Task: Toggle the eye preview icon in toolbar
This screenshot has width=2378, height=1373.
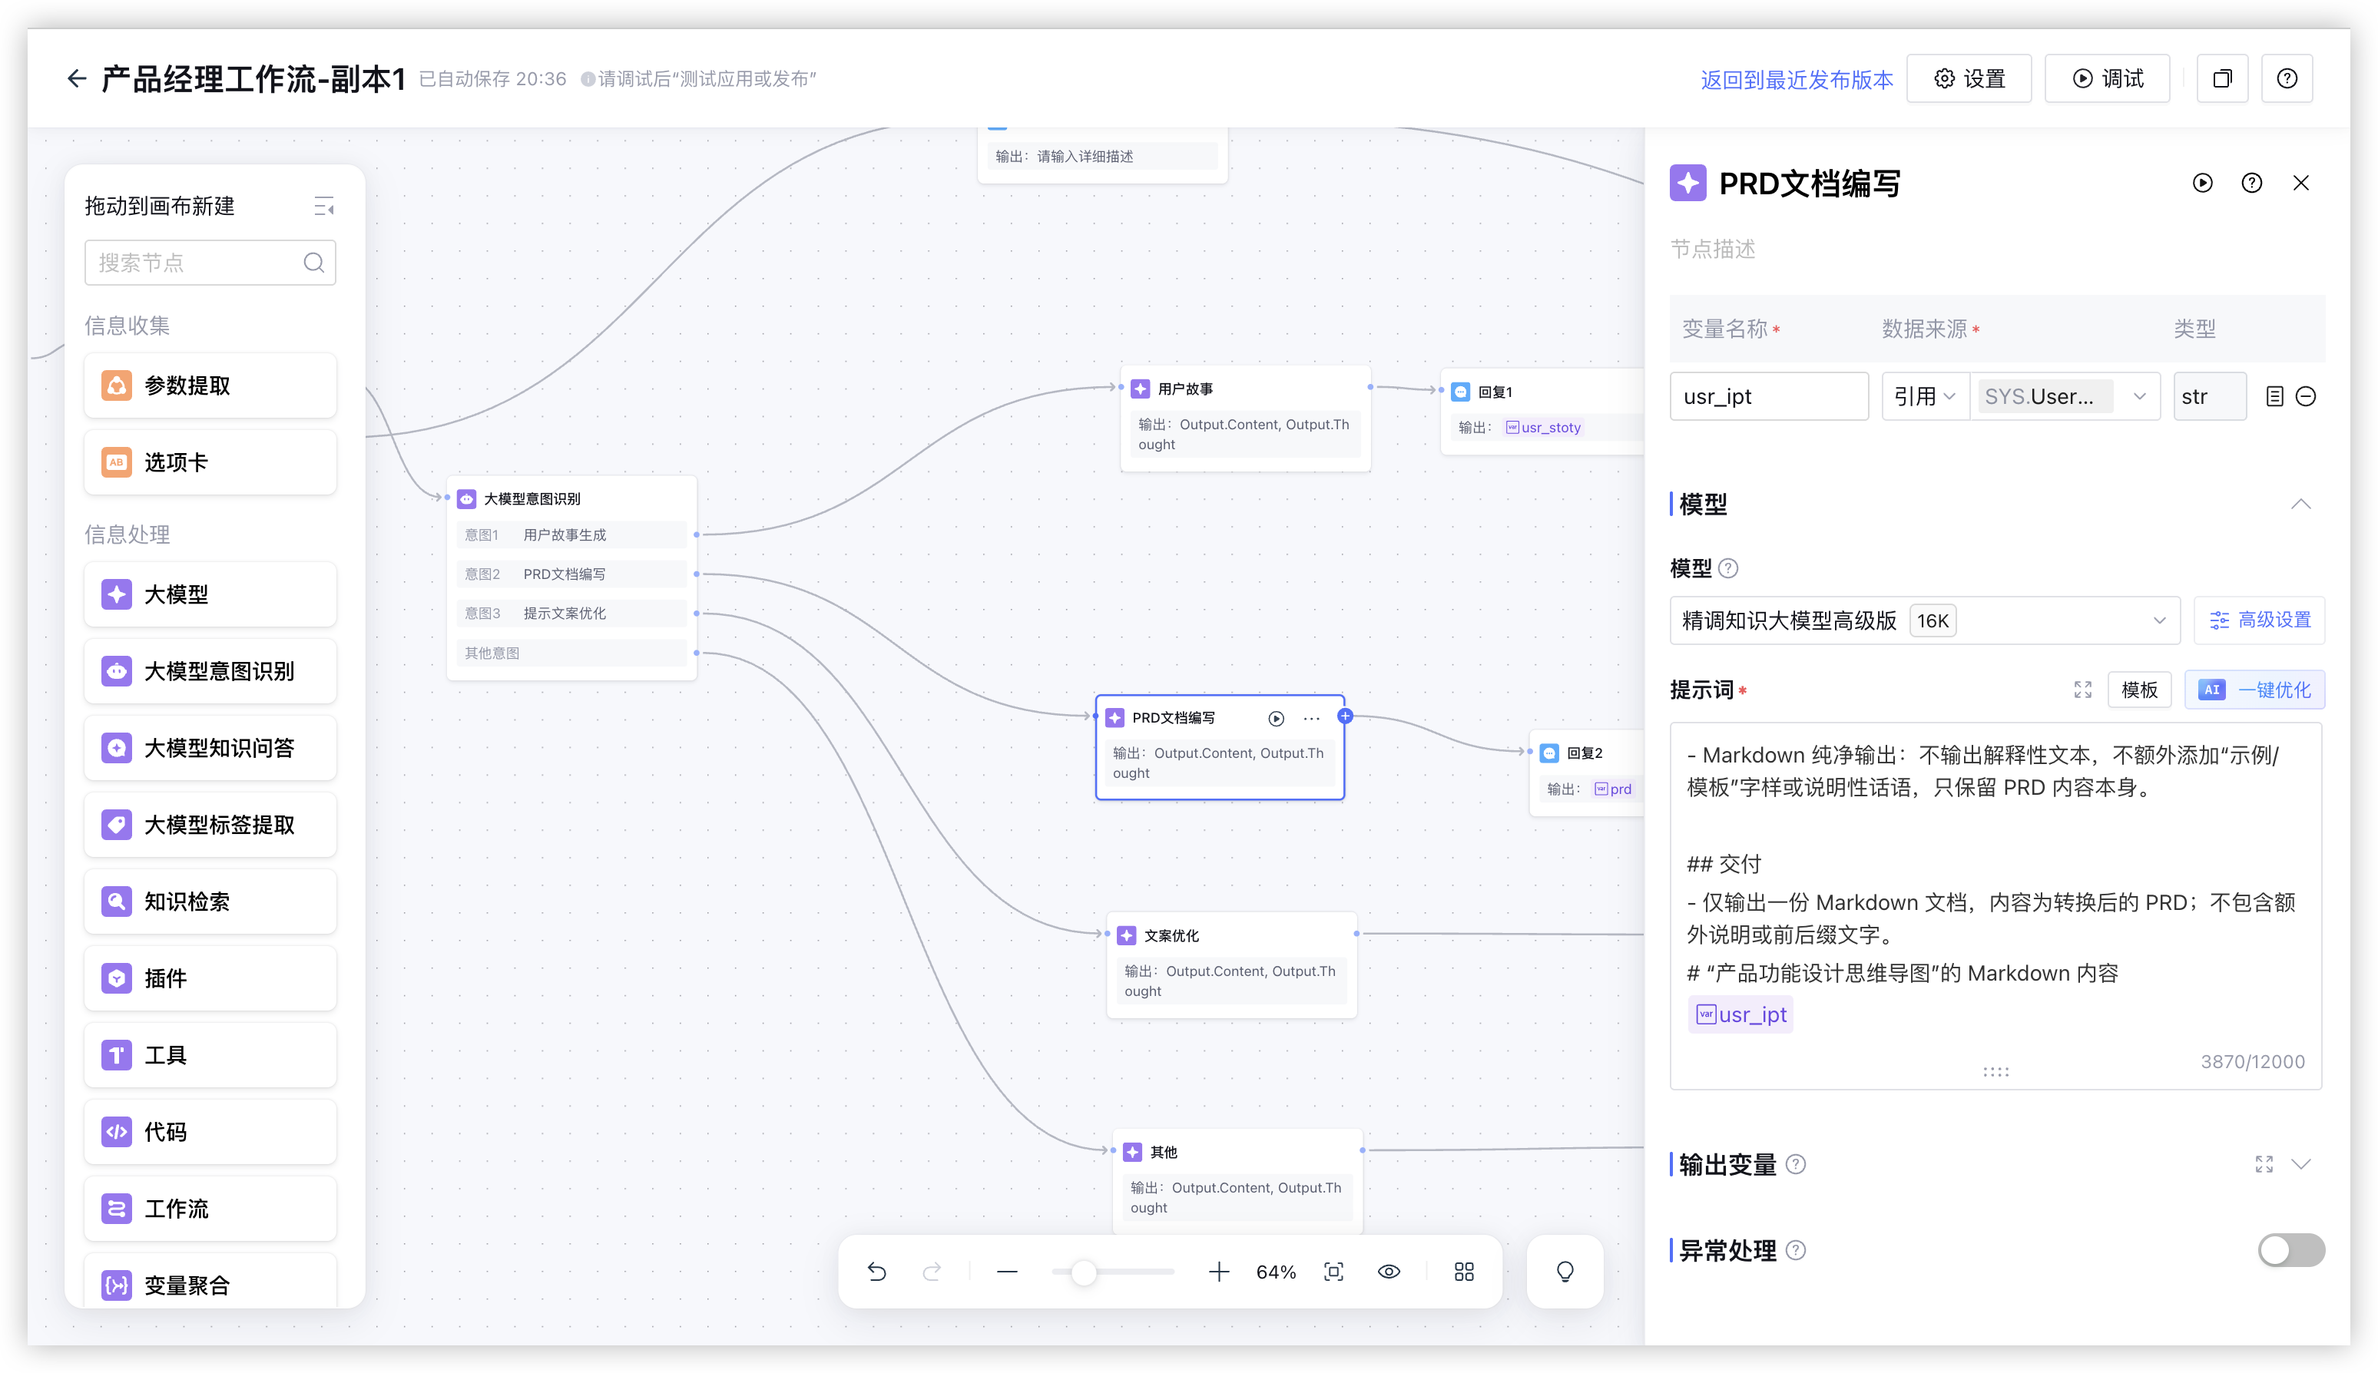Action: tap(1389, 1271)
